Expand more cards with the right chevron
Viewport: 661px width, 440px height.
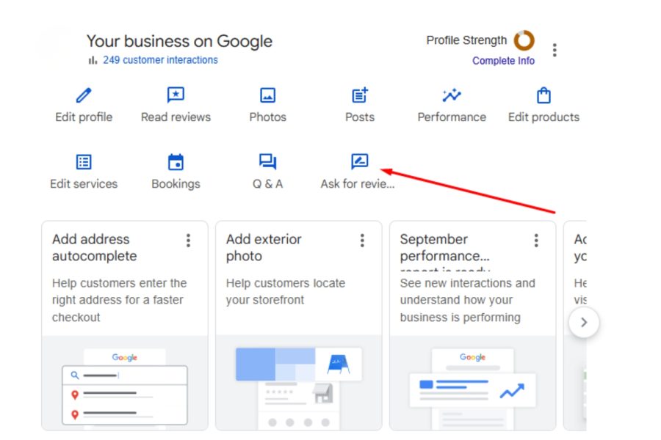pyautogui.click(x=584, y=322)
